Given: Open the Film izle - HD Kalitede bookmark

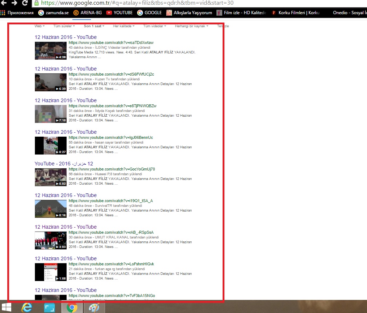Looking at the screenshot, I should click(x=241, y=13).
